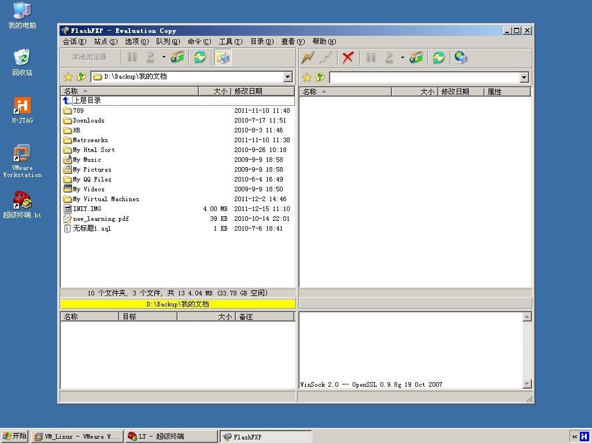This screenshot has height=444, width=592.
Task: Open the 会话(F) menu
Action: 75,42
